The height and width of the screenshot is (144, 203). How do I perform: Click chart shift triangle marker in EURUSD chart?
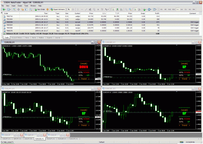click(76, 45)
